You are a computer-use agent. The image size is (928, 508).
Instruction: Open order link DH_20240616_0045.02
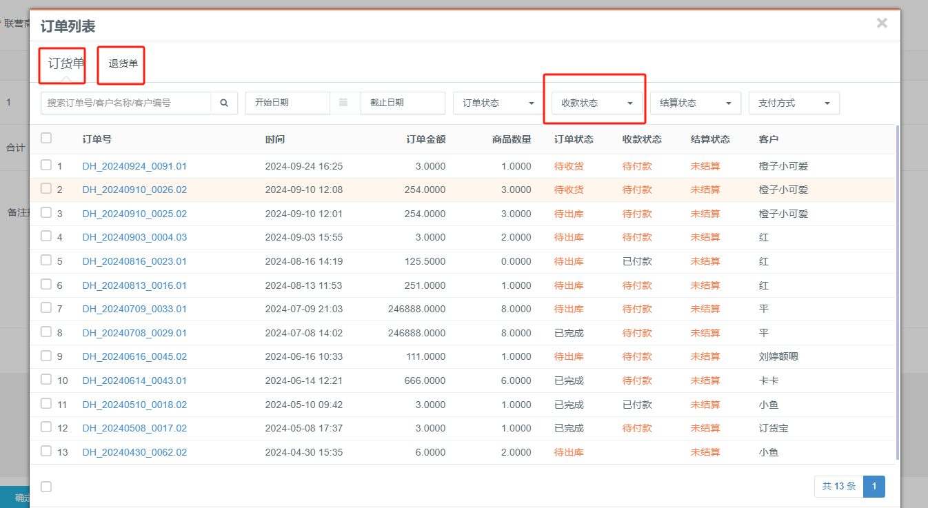point(134,356)
